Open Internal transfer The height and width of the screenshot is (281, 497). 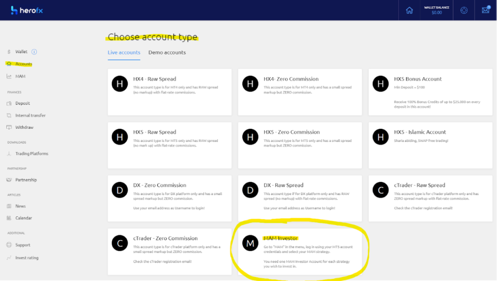(31, 115)
